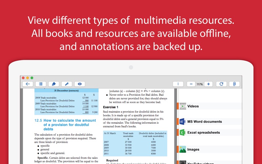Click the Exercise 1 heading
The width and height of the screenshot is (262, 164).
111,107
